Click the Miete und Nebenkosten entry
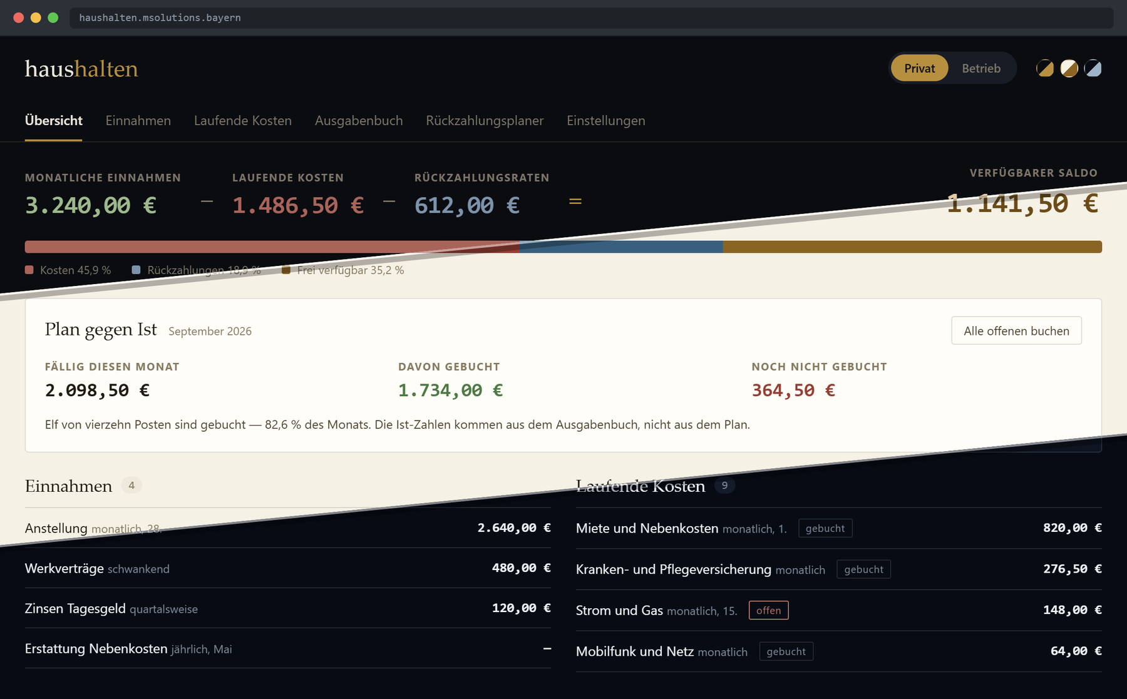The height and width of the screenshot is (699, 1127). (x=839, y=528)
